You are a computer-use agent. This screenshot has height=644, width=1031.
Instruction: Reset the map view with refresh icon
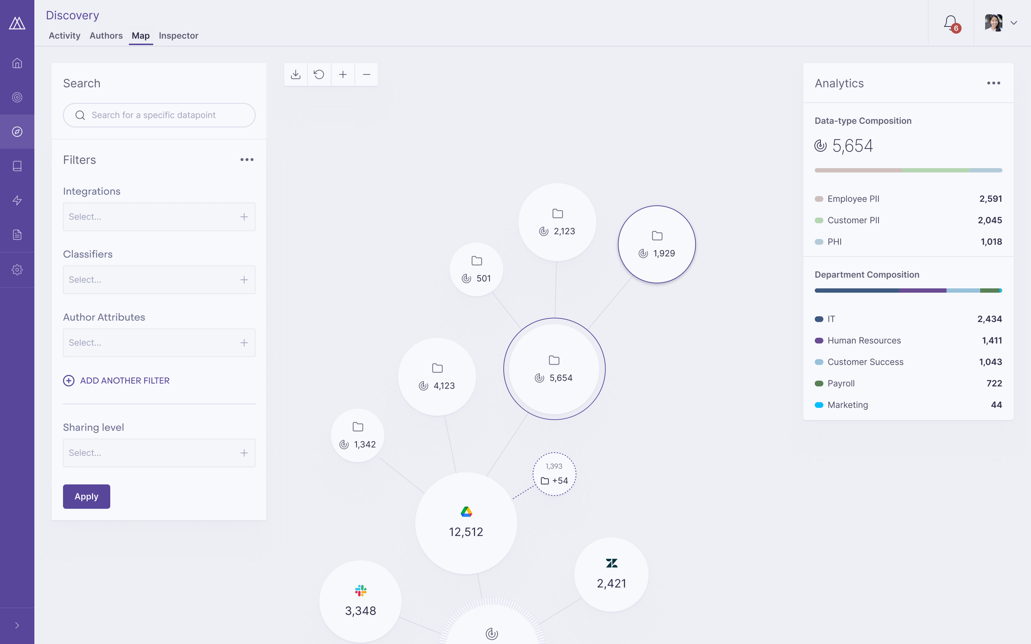319,74
